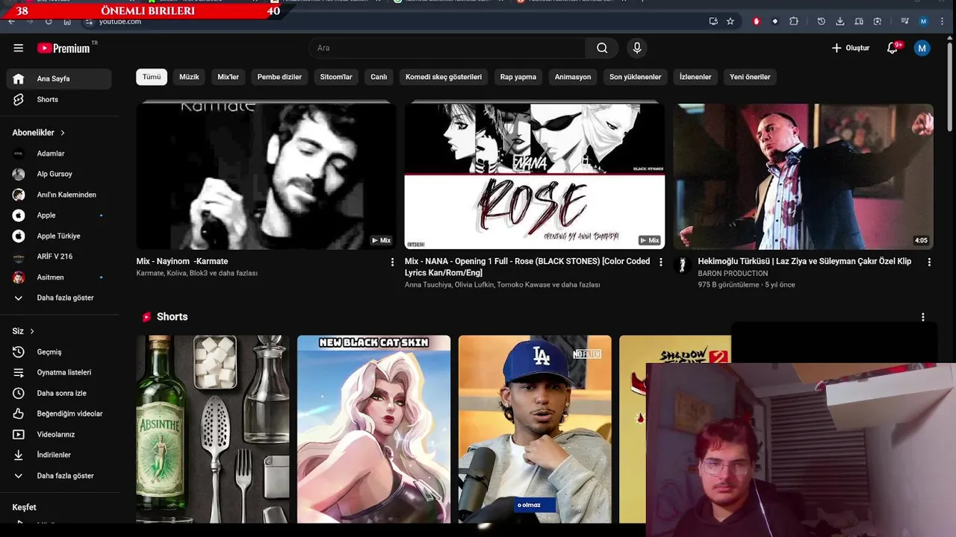Image resolution: width=956 pixels, height=537 pixels.
Task: Open the No Filter Dodgers cap short
Action: 535,429
